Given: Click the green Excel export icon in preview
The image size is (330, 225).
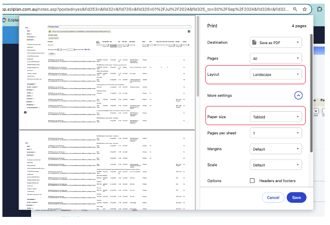Looking at the screenshot, I should point(189,31).
